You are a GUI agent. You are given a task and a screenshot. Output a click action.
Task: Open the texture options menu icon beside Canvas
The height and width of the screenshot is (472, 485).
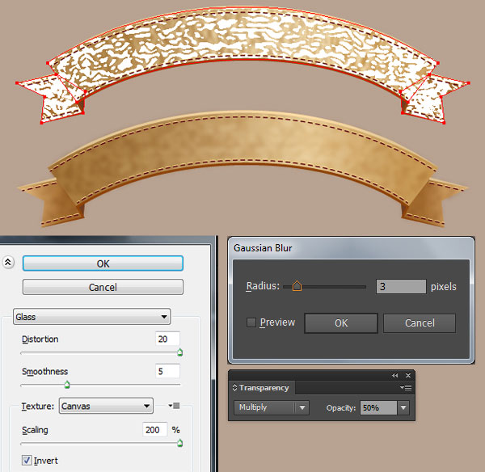point(174,406)
